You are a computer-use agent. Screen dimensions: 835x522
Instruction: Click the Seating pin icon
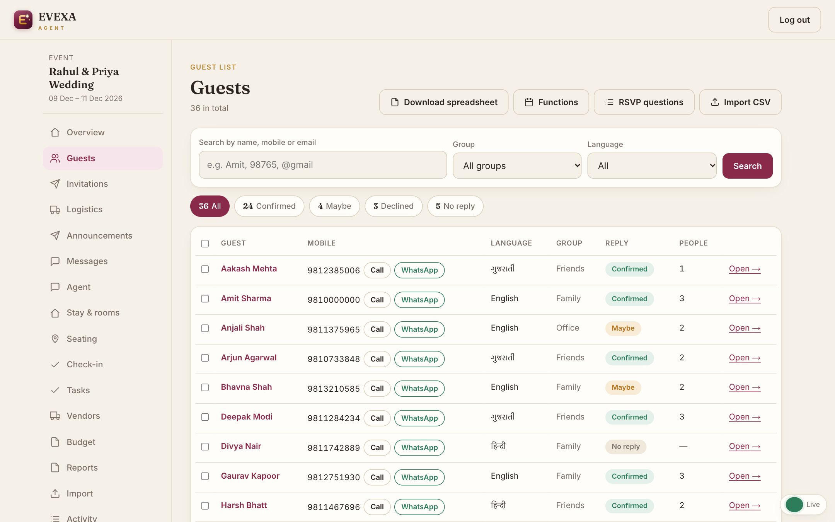55,339
